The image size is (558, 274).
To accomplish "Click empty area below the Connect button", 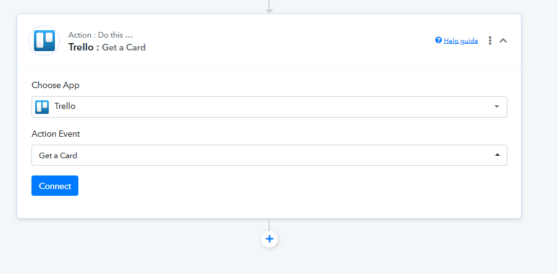I will (x=269, y=207).
